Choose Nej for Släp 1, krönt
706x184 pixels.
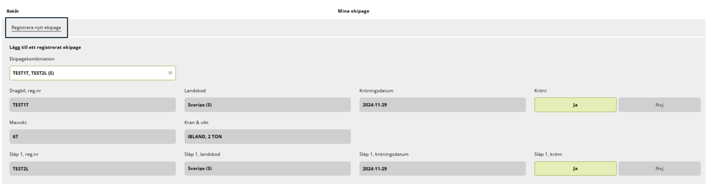[x=659, y=168]
